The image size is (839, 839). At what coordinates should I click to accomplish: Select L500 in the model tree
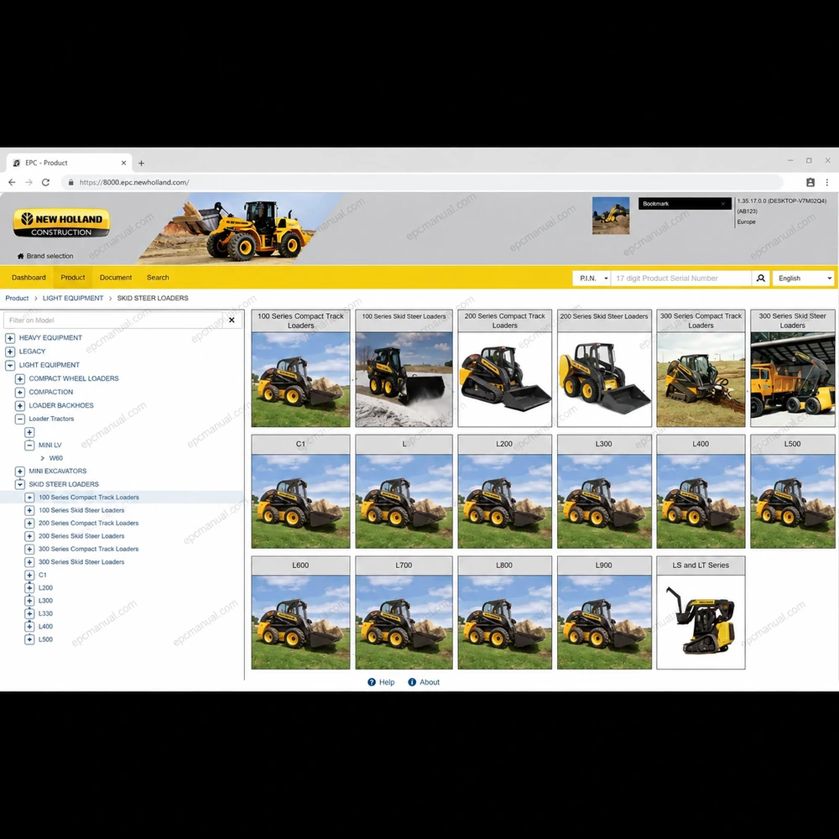tap(45, 639)
